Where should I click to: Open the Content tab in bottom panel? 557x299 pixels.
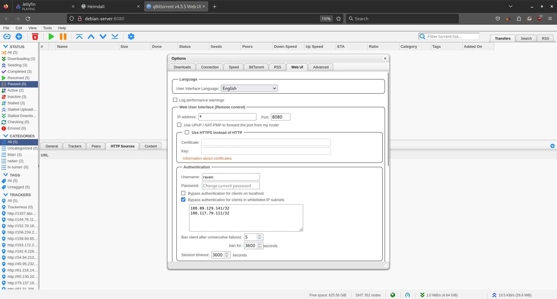[x=151, y=146]
